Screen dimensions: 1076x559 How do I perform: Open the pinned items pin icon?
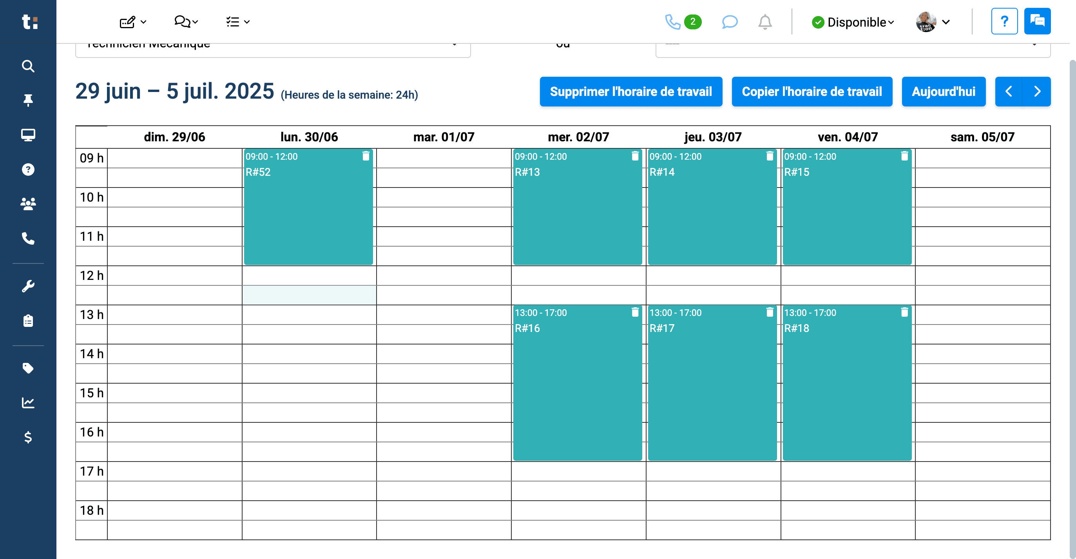[28, 100]
